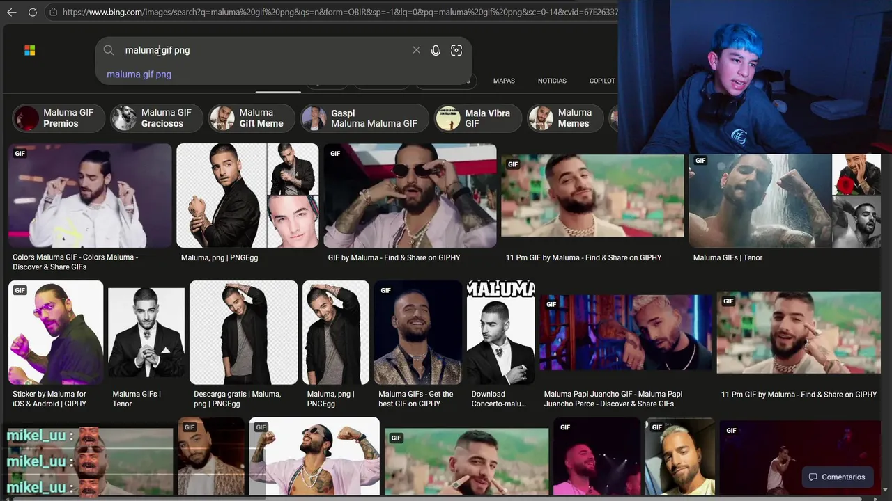The height and width of the screenshot is (501, 892).
Task: Open the third-row concert stage GIF thumbnail
Action: click(x=800, y=456)
